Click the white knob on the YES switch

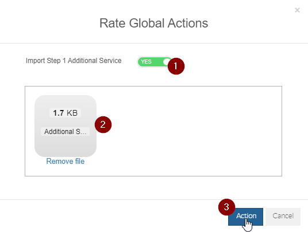167,62
